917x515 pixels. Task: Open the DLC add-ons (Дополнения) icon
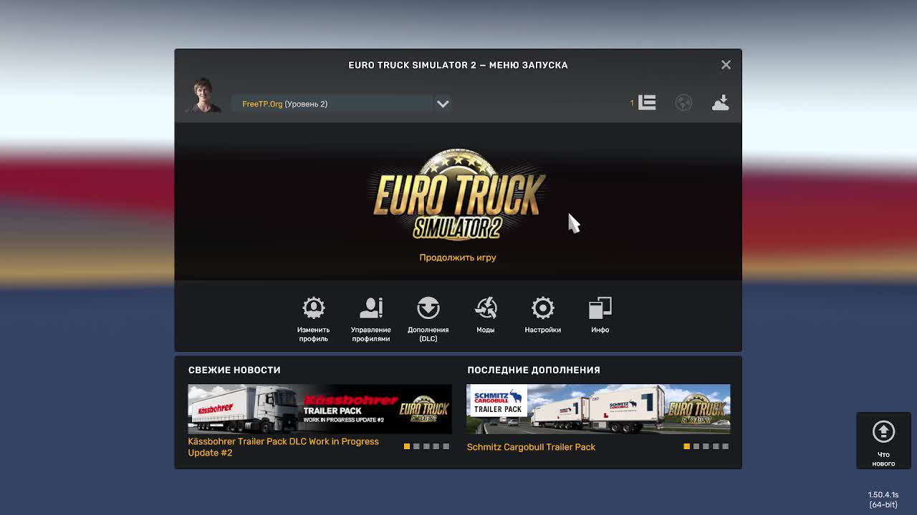point(428,308)
